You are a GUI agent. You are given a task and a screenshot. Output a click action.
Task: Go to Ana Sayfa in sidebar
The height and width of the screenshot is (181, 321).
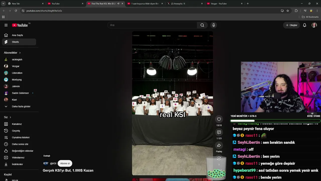[19, 35]
